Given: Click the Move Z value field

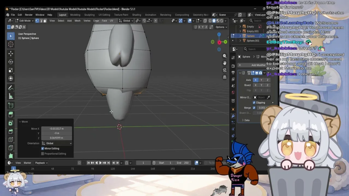Looking at the screenshot, I should coord(57,138).
